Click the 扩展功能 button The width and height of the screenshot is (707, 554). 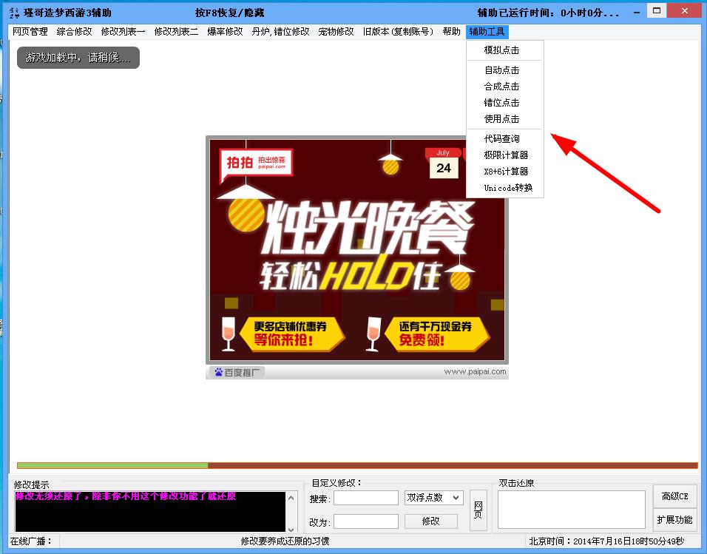pyautogui.click(x=674, y=520)
